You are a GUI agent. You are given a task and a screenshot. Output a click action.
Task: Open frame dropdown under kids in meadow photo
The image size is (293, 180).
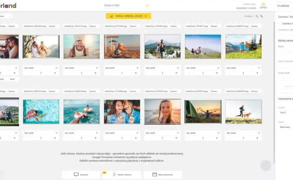(243, 68)
